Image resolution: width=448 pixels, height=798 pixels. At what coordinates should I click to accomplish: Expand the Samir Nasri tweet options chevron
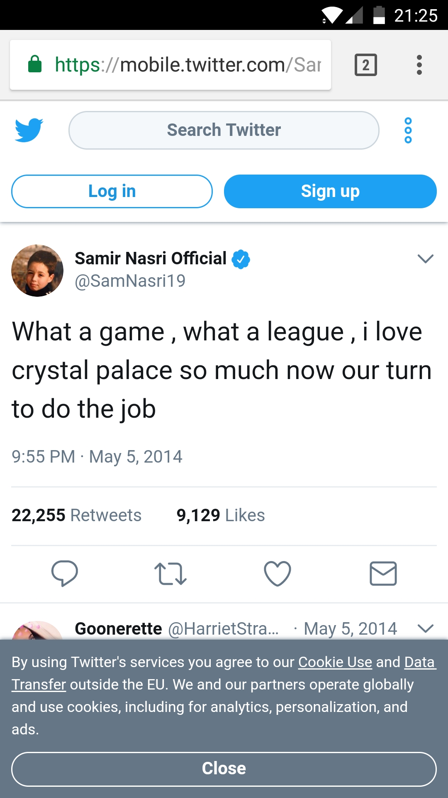[425, 259]
